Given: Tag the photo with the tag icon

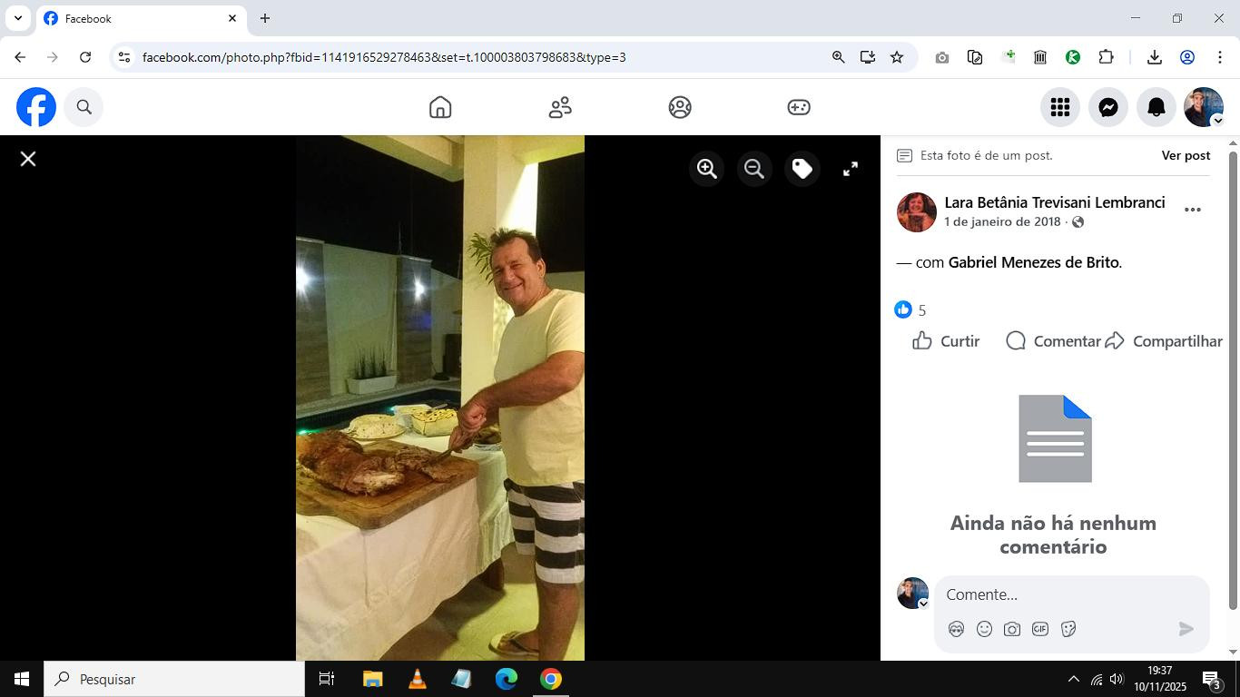Looking at the screenshot, I should 802,169.
